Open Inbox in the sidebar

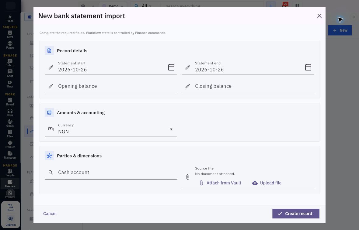pyautogui.click(x=10, y=63)
